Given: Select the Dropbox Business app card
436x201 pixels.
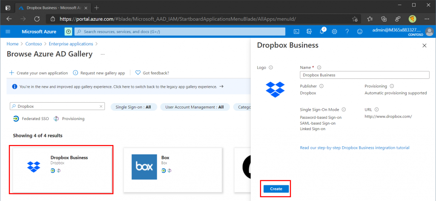Looking at the screenshot, I should point(62,170).
